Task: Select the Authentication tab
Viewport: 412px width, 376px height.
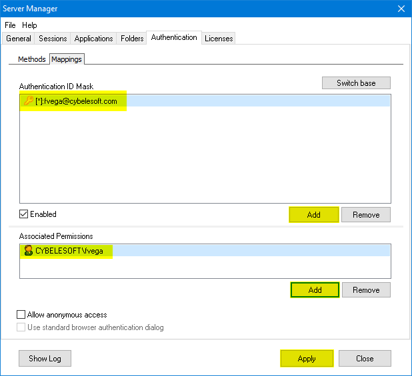Action: 174,37
